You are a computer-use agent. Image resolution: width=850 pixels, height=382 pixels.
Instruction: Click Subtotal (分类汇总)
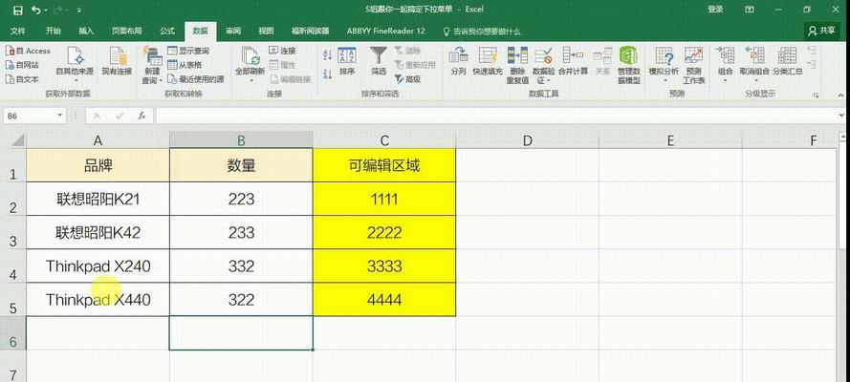click(x=788, y=61)
